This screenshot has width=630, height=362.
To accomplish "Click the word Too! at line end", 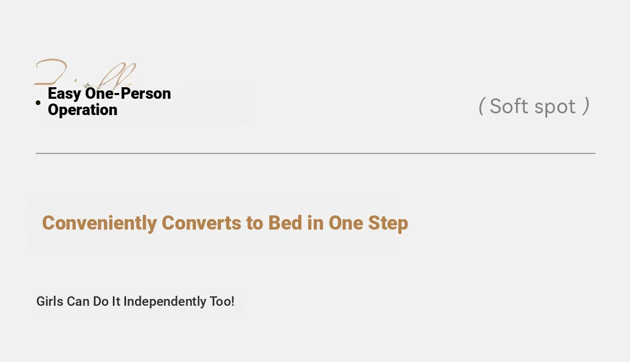I will pos(222,302).
